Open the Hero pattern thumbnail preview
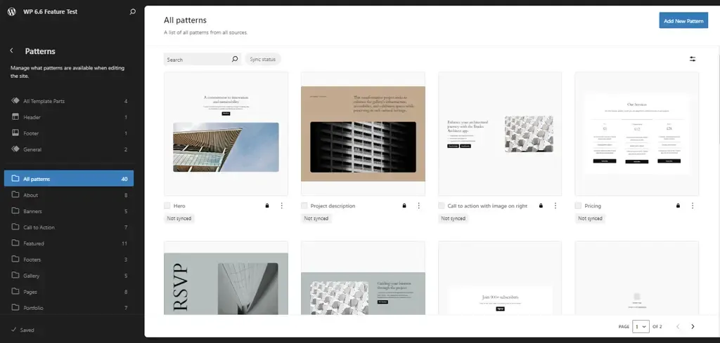Image resolution: width=720 pixels, height=343 pixels. [226, 134]
